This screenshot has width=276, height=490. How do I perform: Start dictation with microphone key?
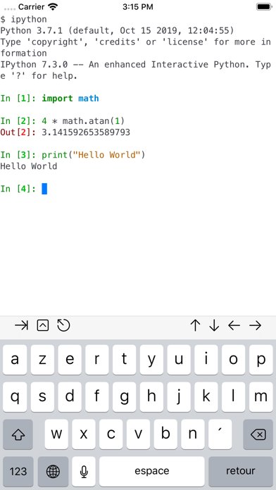[84, 471]
